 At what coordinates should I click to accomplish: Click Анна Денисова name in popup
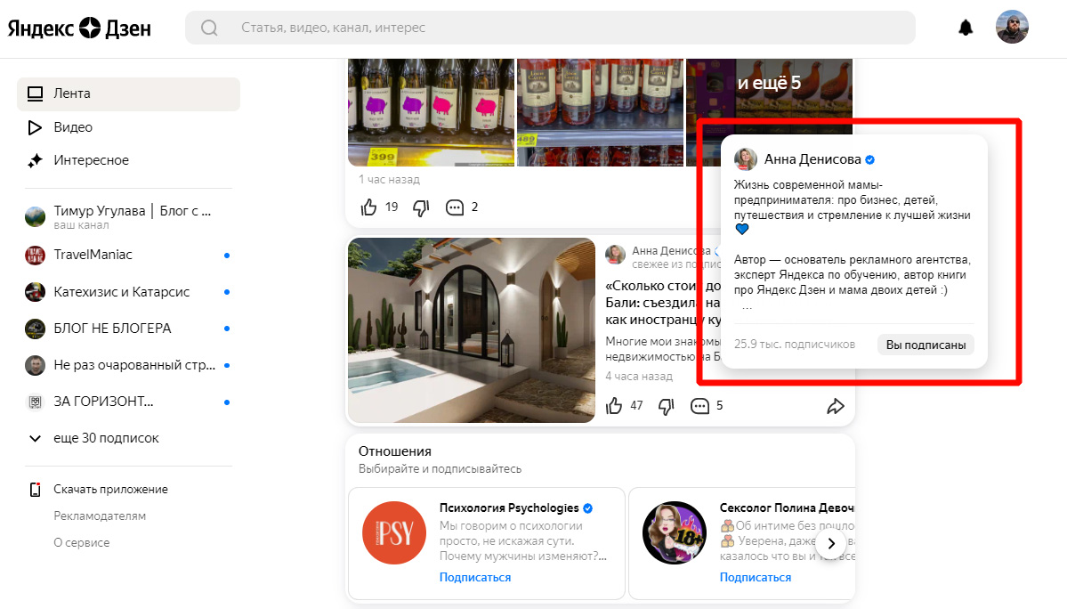tap(812, 159)
